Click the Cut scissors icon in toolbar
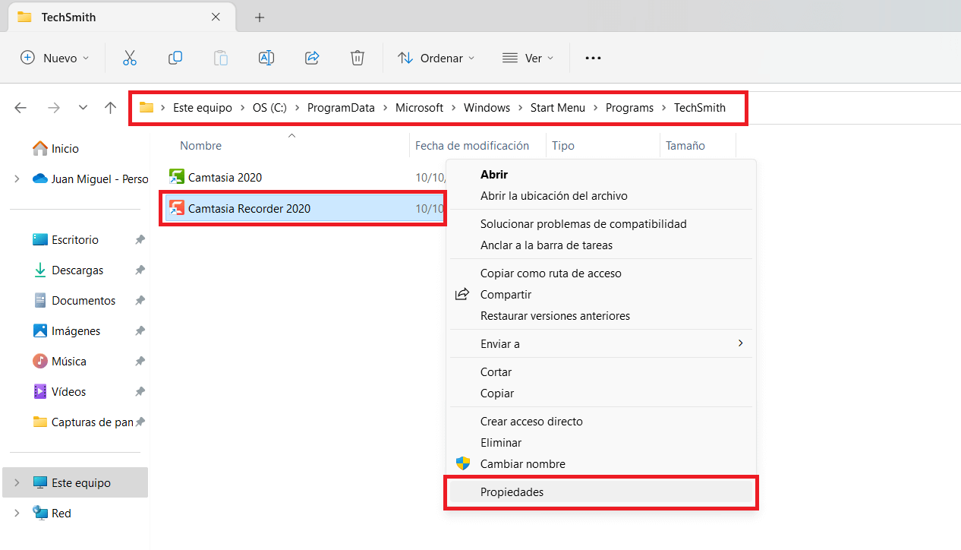Screen dimensions: 961x550 point(130,58)
